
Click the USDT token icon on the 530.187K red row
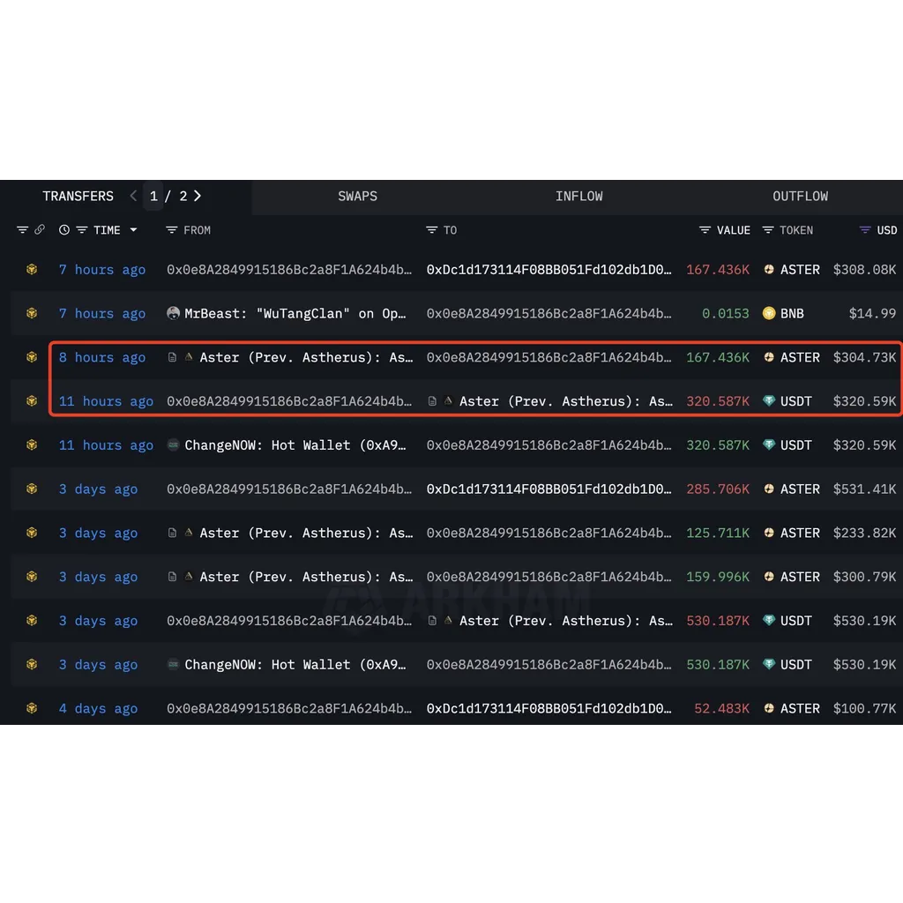pos(769,620)
